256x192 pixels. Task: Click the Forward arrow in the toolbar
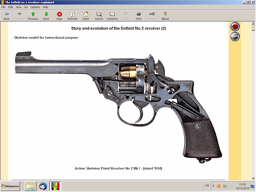coord(20,16)
